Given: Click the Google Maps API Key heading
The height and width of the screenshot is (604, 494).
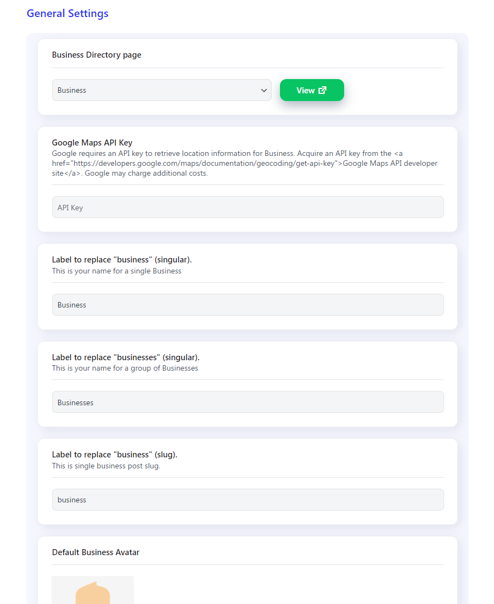Looking at the screenshot, I should (x=92, y=143).
